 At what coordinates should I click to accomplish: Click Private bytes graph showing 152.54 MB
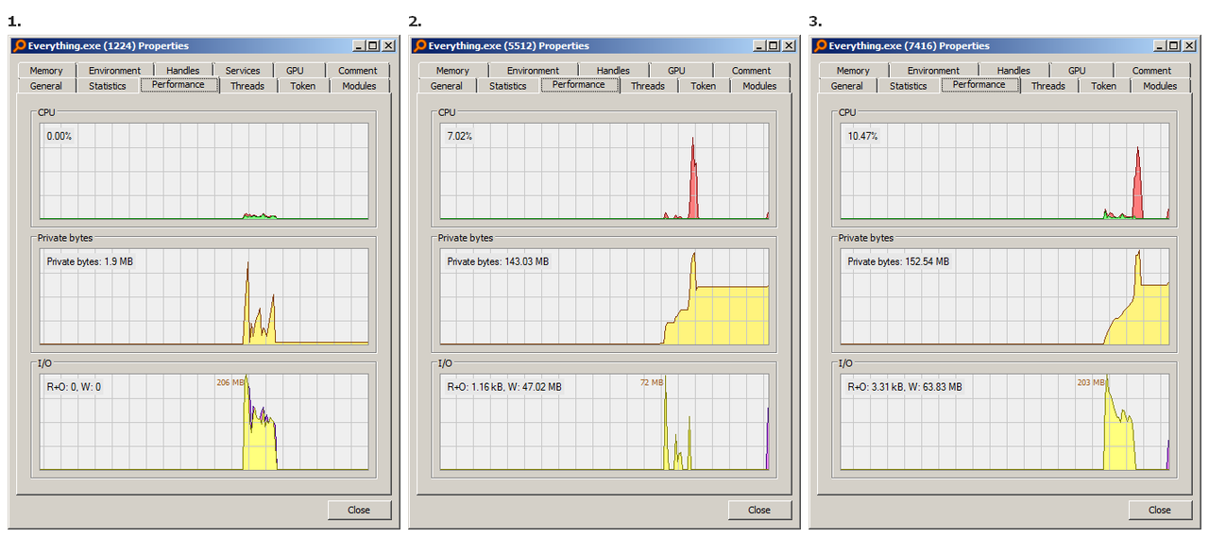click(x=1005, y=297)
